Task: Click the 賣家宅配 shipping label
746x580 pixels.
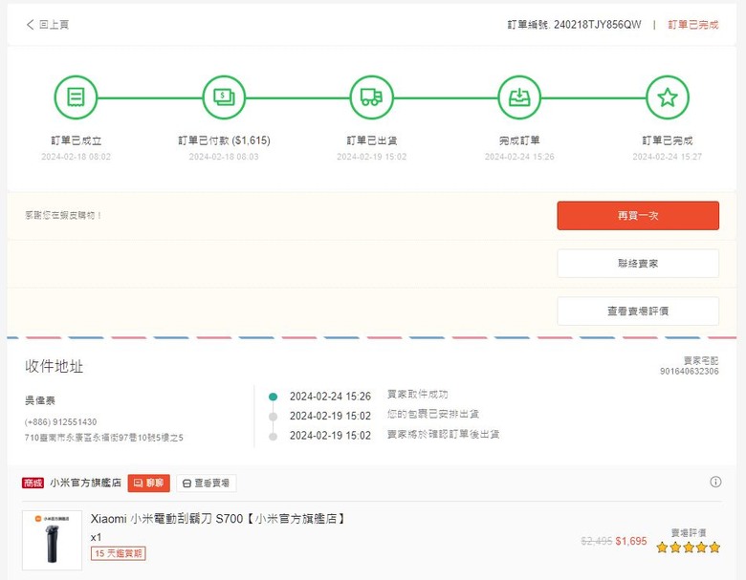Action: [701, 360]
